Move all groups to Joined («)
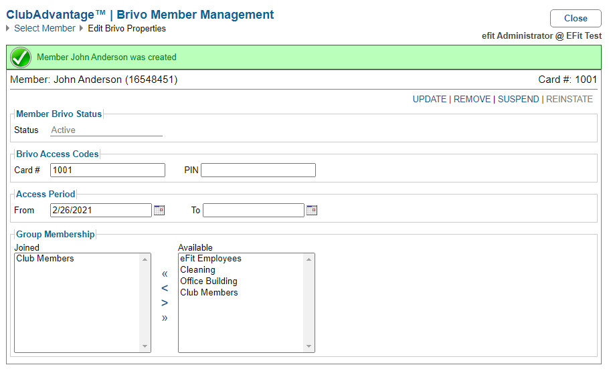609x375 pixels. click(x=165, y=274)
